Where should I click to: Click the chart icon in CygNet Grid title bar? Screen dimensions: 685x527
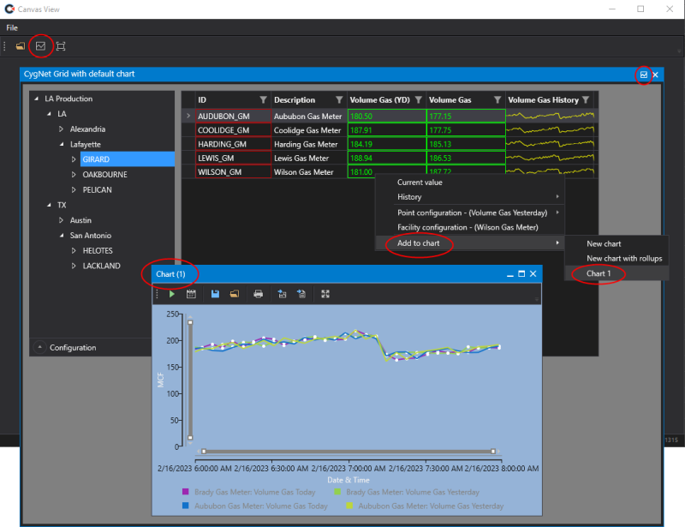644,75
